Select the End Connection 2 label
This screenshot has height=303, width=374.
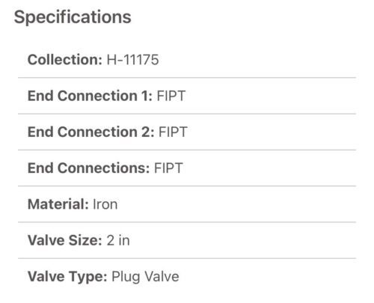(91, 132)
